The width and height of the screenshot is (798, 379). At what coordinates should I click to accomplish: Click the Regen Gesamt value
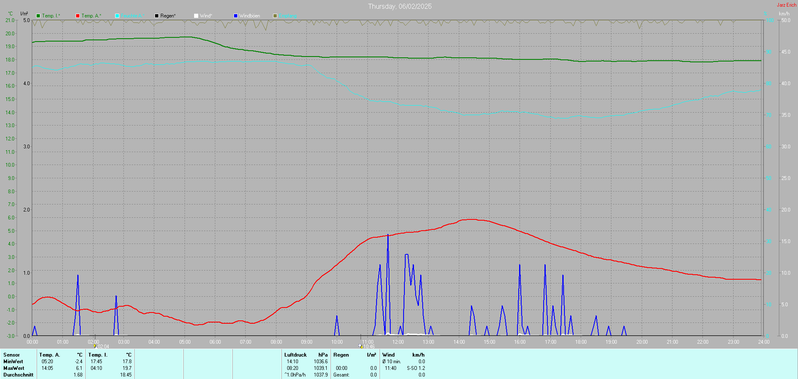pos(374,375)
